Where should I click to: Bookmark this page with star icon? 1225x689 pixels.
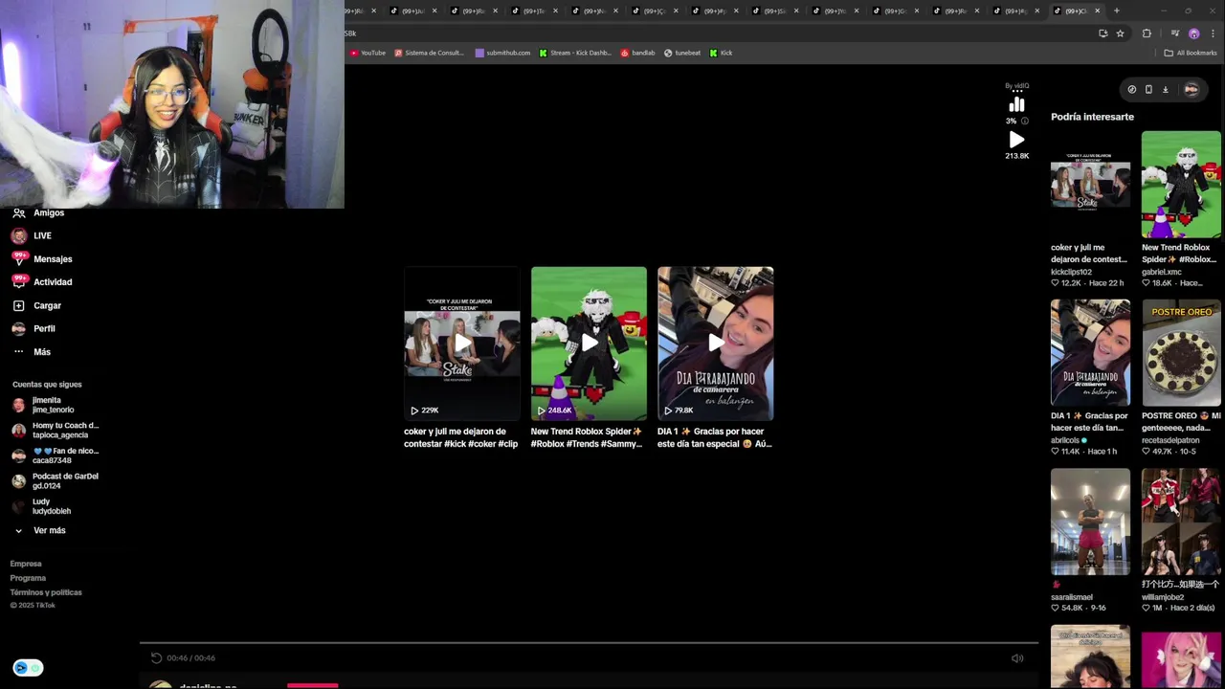click(x=1120, y=33)
